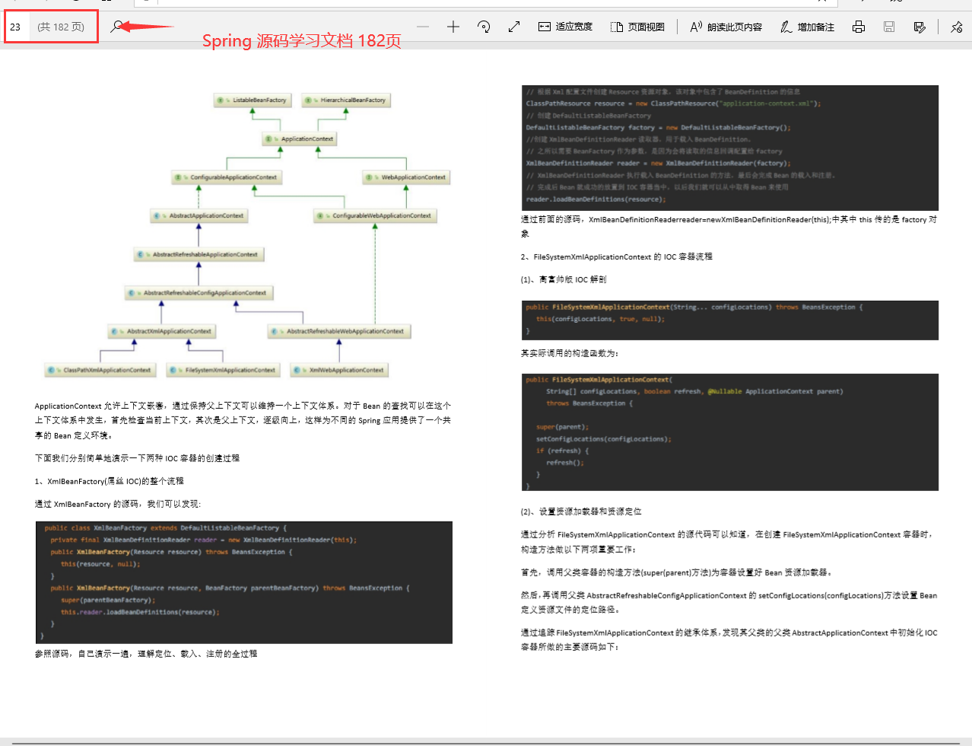Click the WebApplicationContext diagram node
972x746 pixels.
407,177
